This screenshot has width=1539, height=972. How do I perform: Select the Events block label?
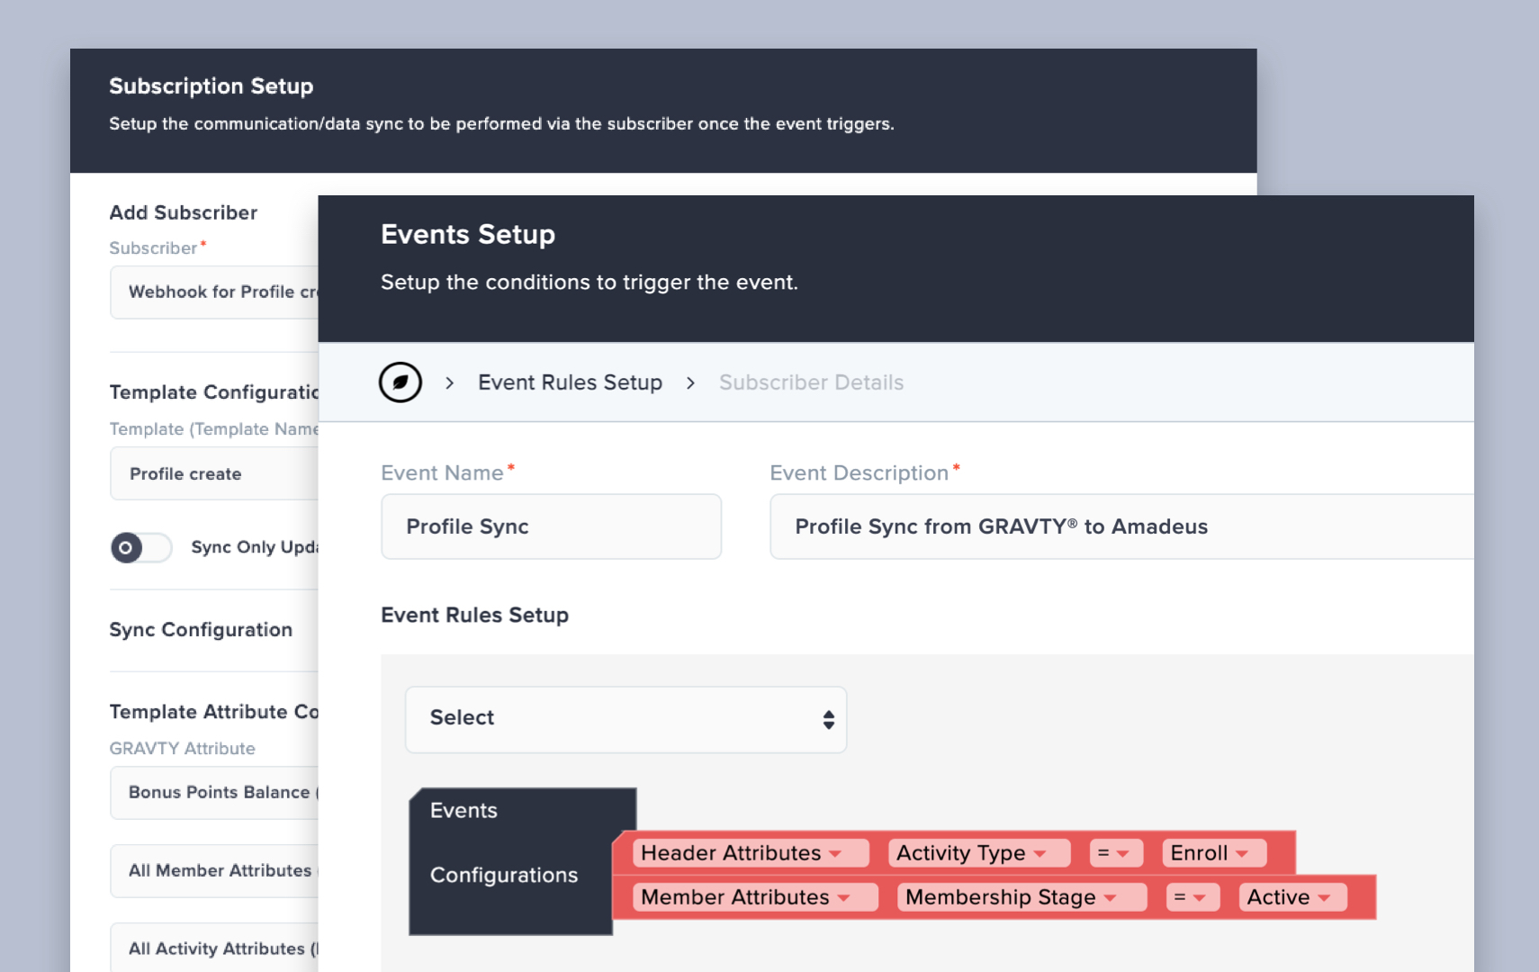coord(463,810)
